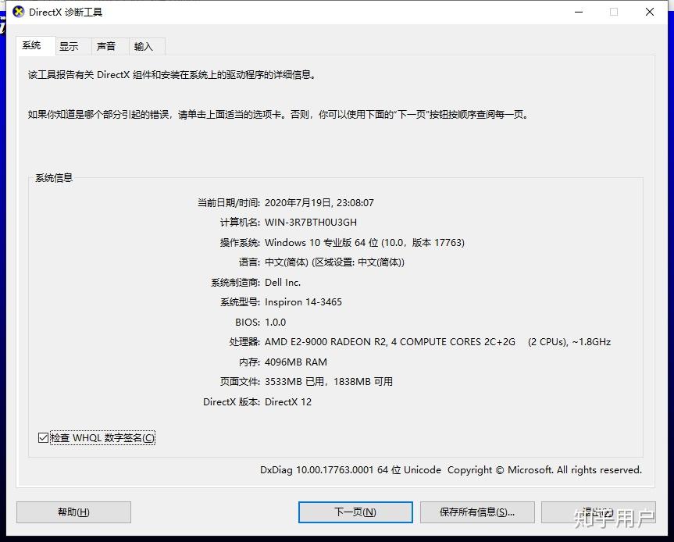Uncheck the 检查 WHQL 数字签名 checkbox
Image resolution: width=674 pixels, height=542 pixels.
[44, 437]
